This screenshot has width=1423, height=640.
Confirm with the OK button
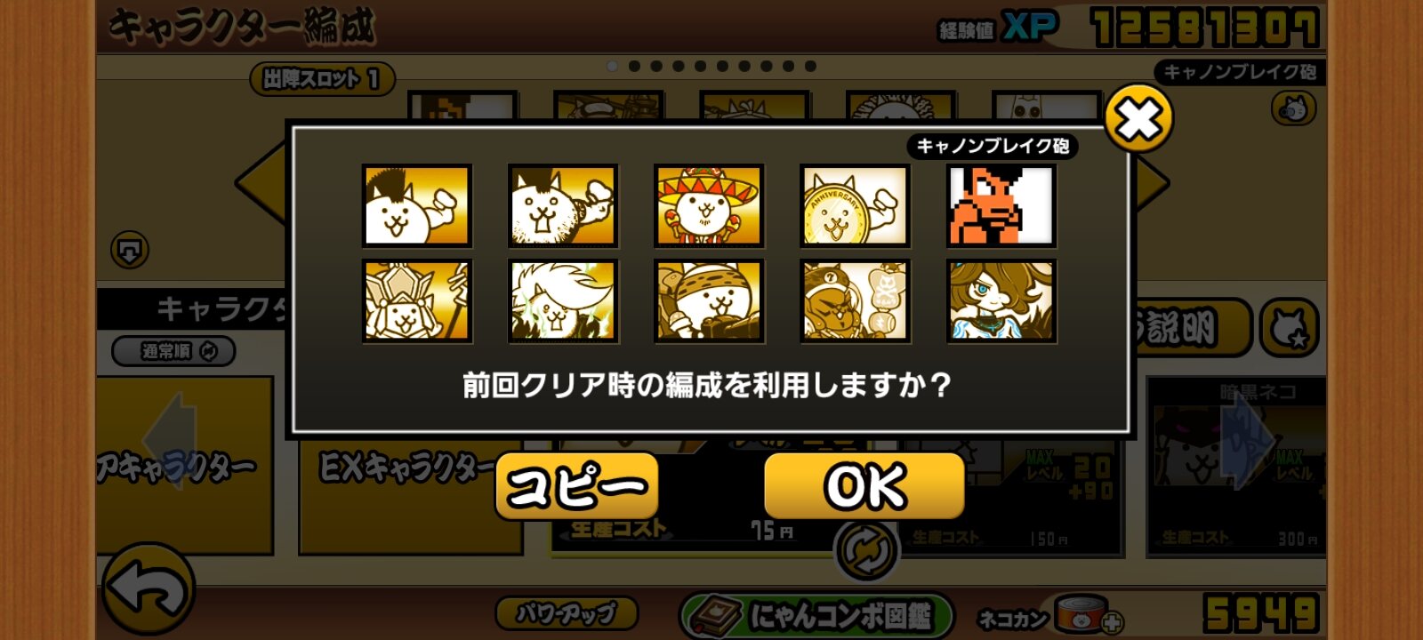[864, 486]
